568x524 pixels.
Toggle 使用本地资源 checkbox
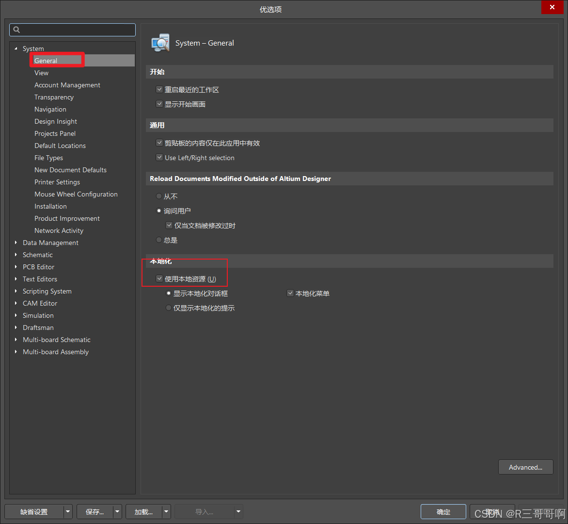[159, 278]
